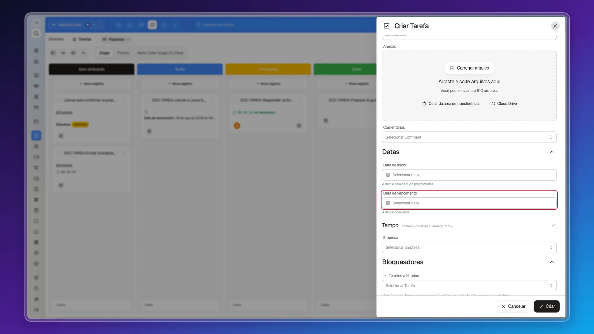Click the file drop zone text area
594x334 pixels.
tap(469, 82)
